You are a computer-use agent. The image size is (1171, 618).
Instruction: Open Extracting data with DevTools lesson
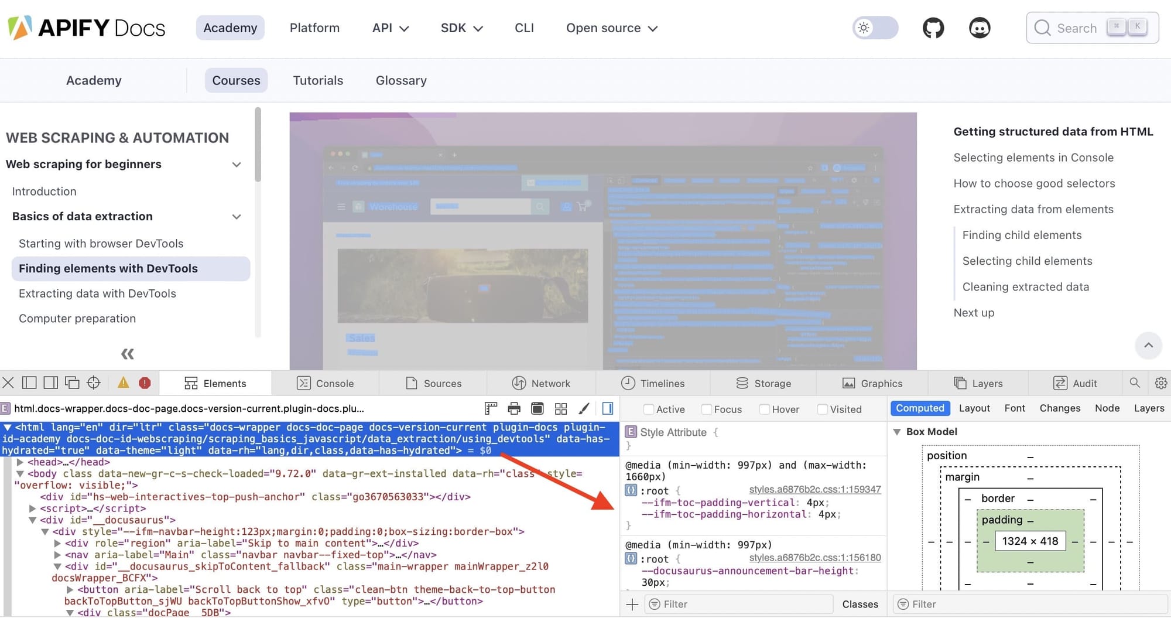pos(97,293)
